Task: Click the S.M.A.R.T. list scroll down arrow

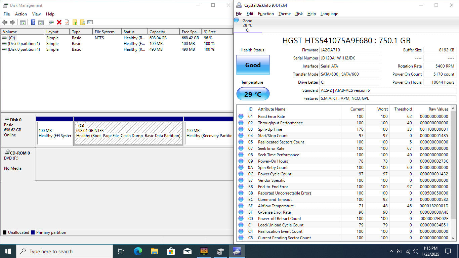Action: [453, 238]
